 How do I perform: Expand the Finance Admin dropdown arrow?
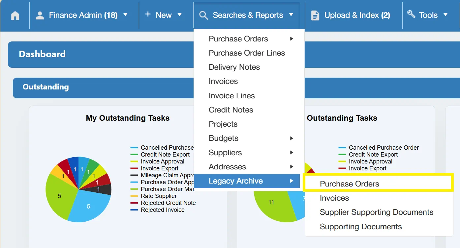coord(125,15)
